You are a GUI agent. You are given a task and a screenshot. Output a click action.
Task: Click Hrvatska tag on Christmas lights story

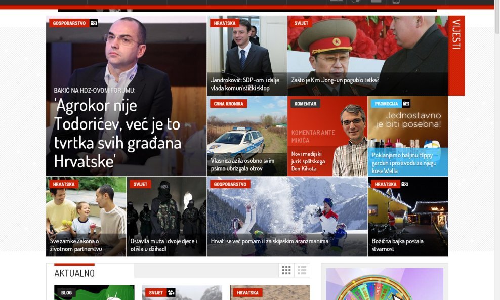(x=386, y=184)
